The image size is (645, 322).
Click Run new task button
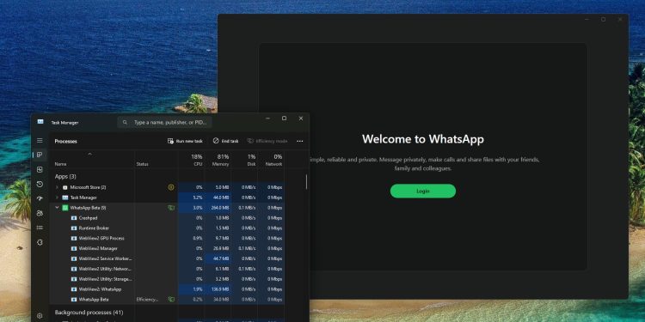pyautogui.click(x=185, y=141)
